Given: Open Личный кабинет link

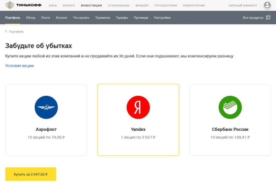Looking at the screenshot, I should (243, 5).
